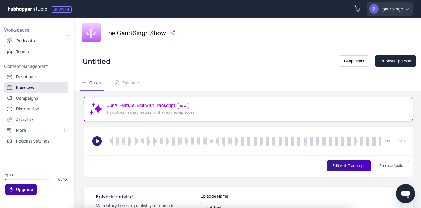Screen dimensions: 421x208
Task: Open the chat support bubble
Action: point(406,194)
